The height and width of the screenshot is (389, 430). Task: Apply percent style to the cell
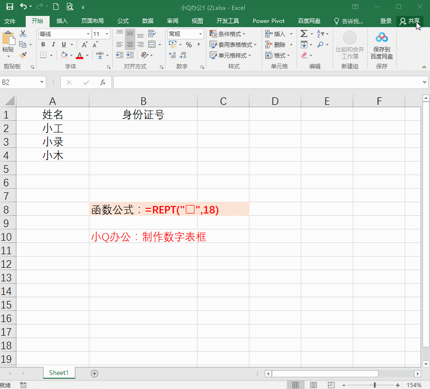click(x=189, y=44)
